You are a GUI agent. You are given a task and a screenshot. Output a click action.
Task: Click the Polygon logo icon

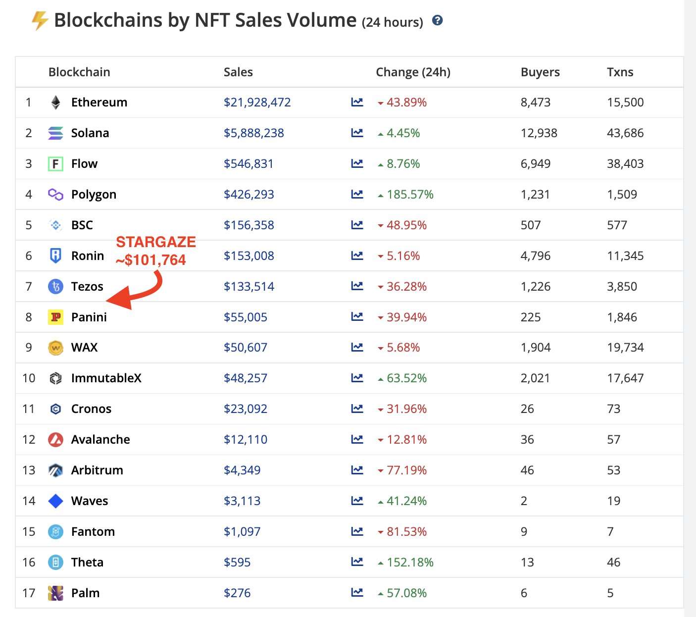click(x=55, y=195)
